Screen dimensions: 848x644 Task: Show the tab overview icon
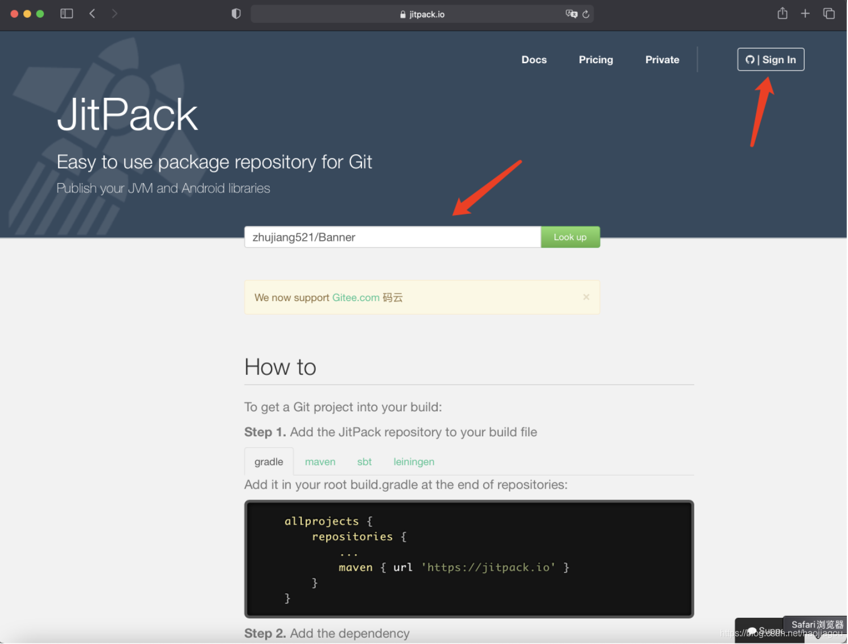[829, 13]
